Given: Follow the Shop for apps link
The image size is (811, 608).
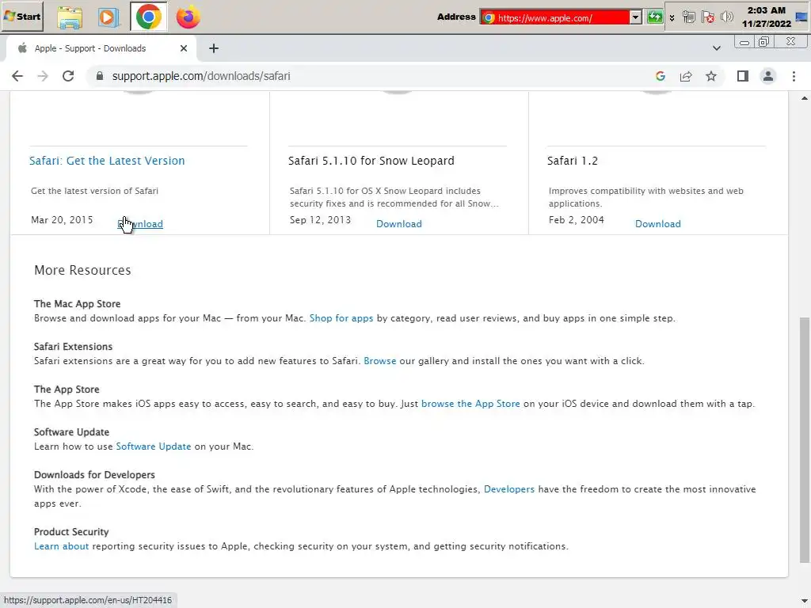Looking at the screenshot, I should (341, 318).
